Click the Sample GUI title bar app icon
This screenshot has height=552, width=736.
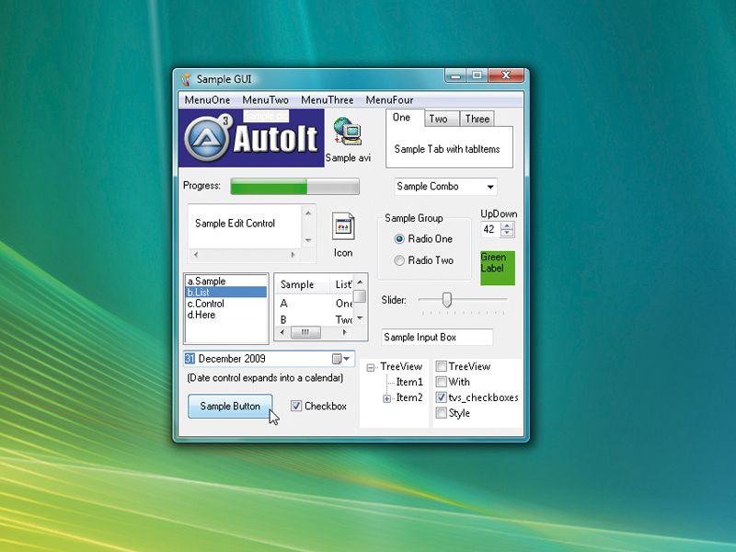coord(186,79)
